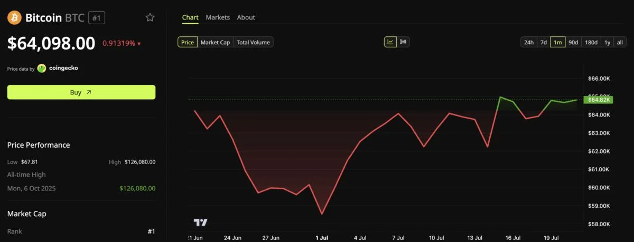
Task: Open the Chart tab
Action: tap(190, 17)
